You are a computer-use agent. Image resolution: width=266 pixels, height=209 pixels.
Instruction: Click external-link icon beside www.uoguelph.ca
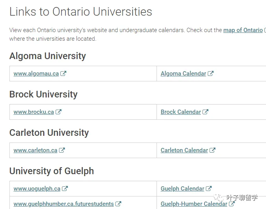65,189
